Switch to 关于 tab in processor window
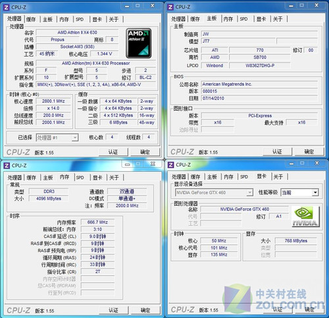This screenshot has width=329, height=318. [x=114, y=19]
